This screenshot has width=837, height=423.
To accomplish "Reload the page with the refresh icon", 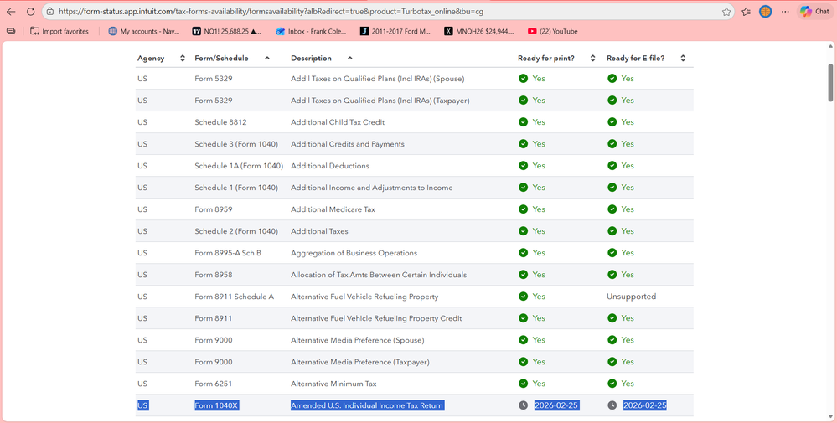I will click(30, 11).
